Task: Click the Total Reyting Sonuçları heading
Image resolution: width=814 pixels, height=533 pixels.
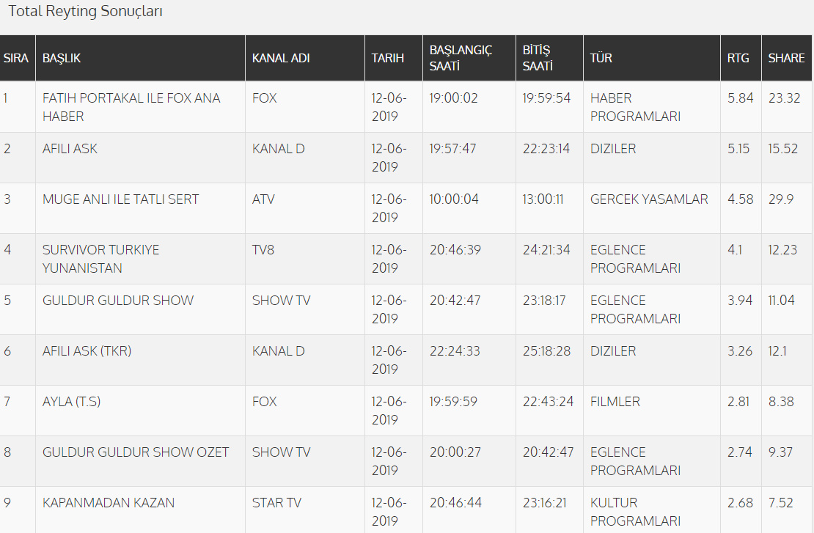Action: 86,12
